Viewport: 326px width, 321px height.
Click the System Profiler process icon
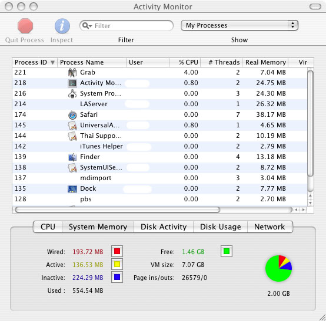72,93
